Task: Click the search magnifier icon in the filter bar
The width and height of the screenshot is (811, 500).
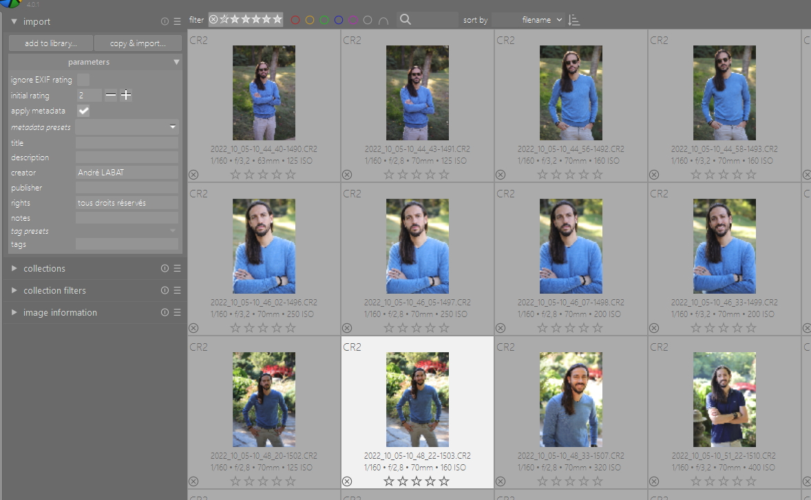Action: click(405, 19)
